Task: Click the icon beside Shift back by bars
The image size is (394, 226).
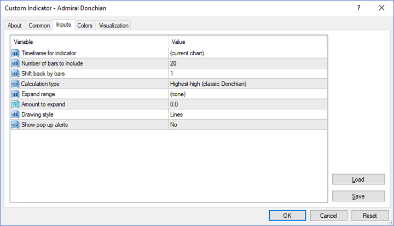Action: pyautogui.click(x=15, y=74)
